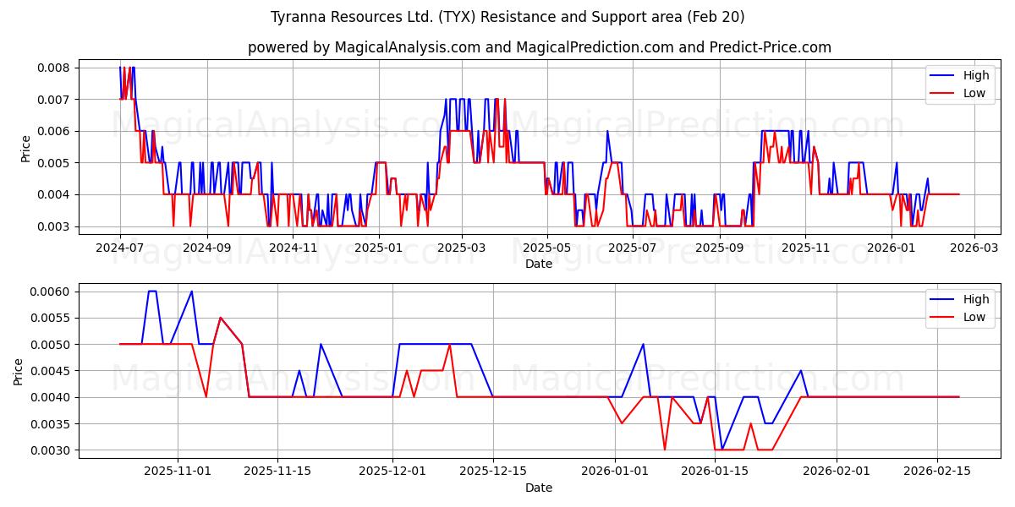Viewport: 1015px width, 507px height.
Task: Click the '2026-01-15' date label
Action: [x=715, y=472]
